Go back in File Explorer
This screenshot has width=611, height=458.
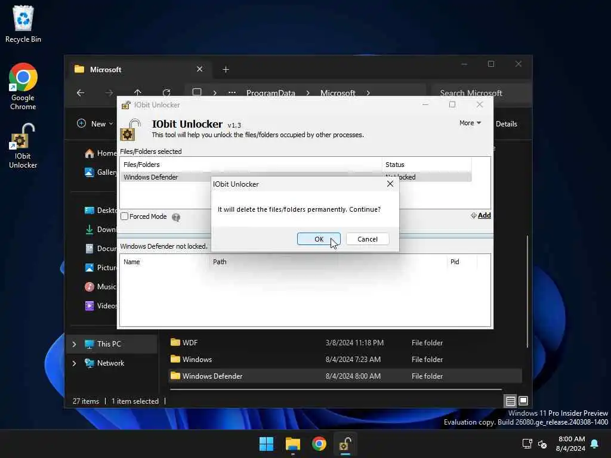pyautogui.click(x=81, y=92)
